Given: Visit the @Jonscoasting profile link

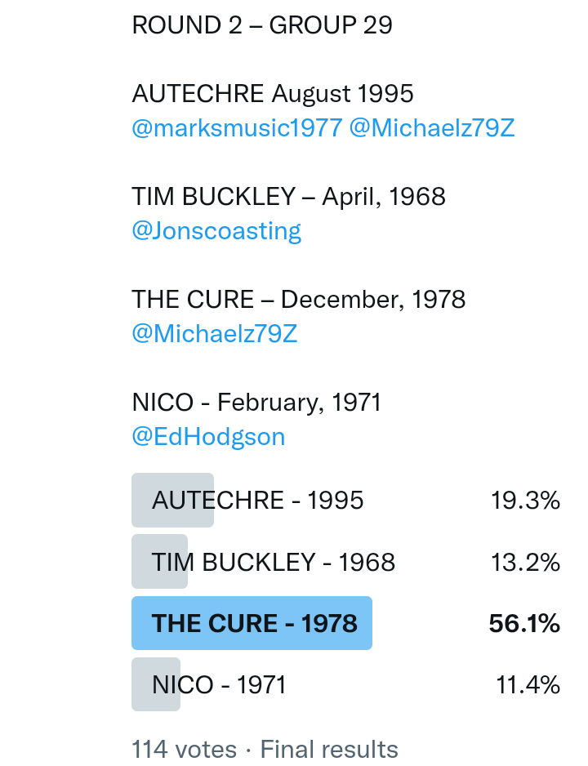Looking at the screenshot, I should click(x=216, y=231).
